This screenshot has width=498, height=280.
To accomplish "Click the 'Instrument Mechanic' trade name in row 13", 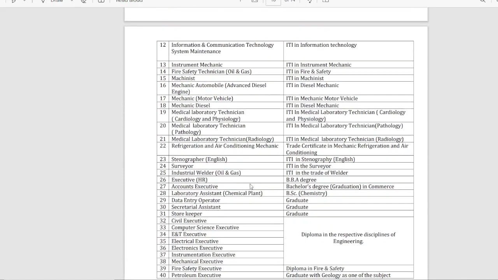I will (x=197, y=65).
